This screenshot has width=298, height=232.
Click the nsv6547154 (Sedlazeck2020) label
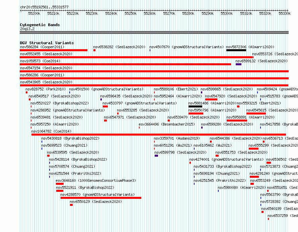coord(46,68)
